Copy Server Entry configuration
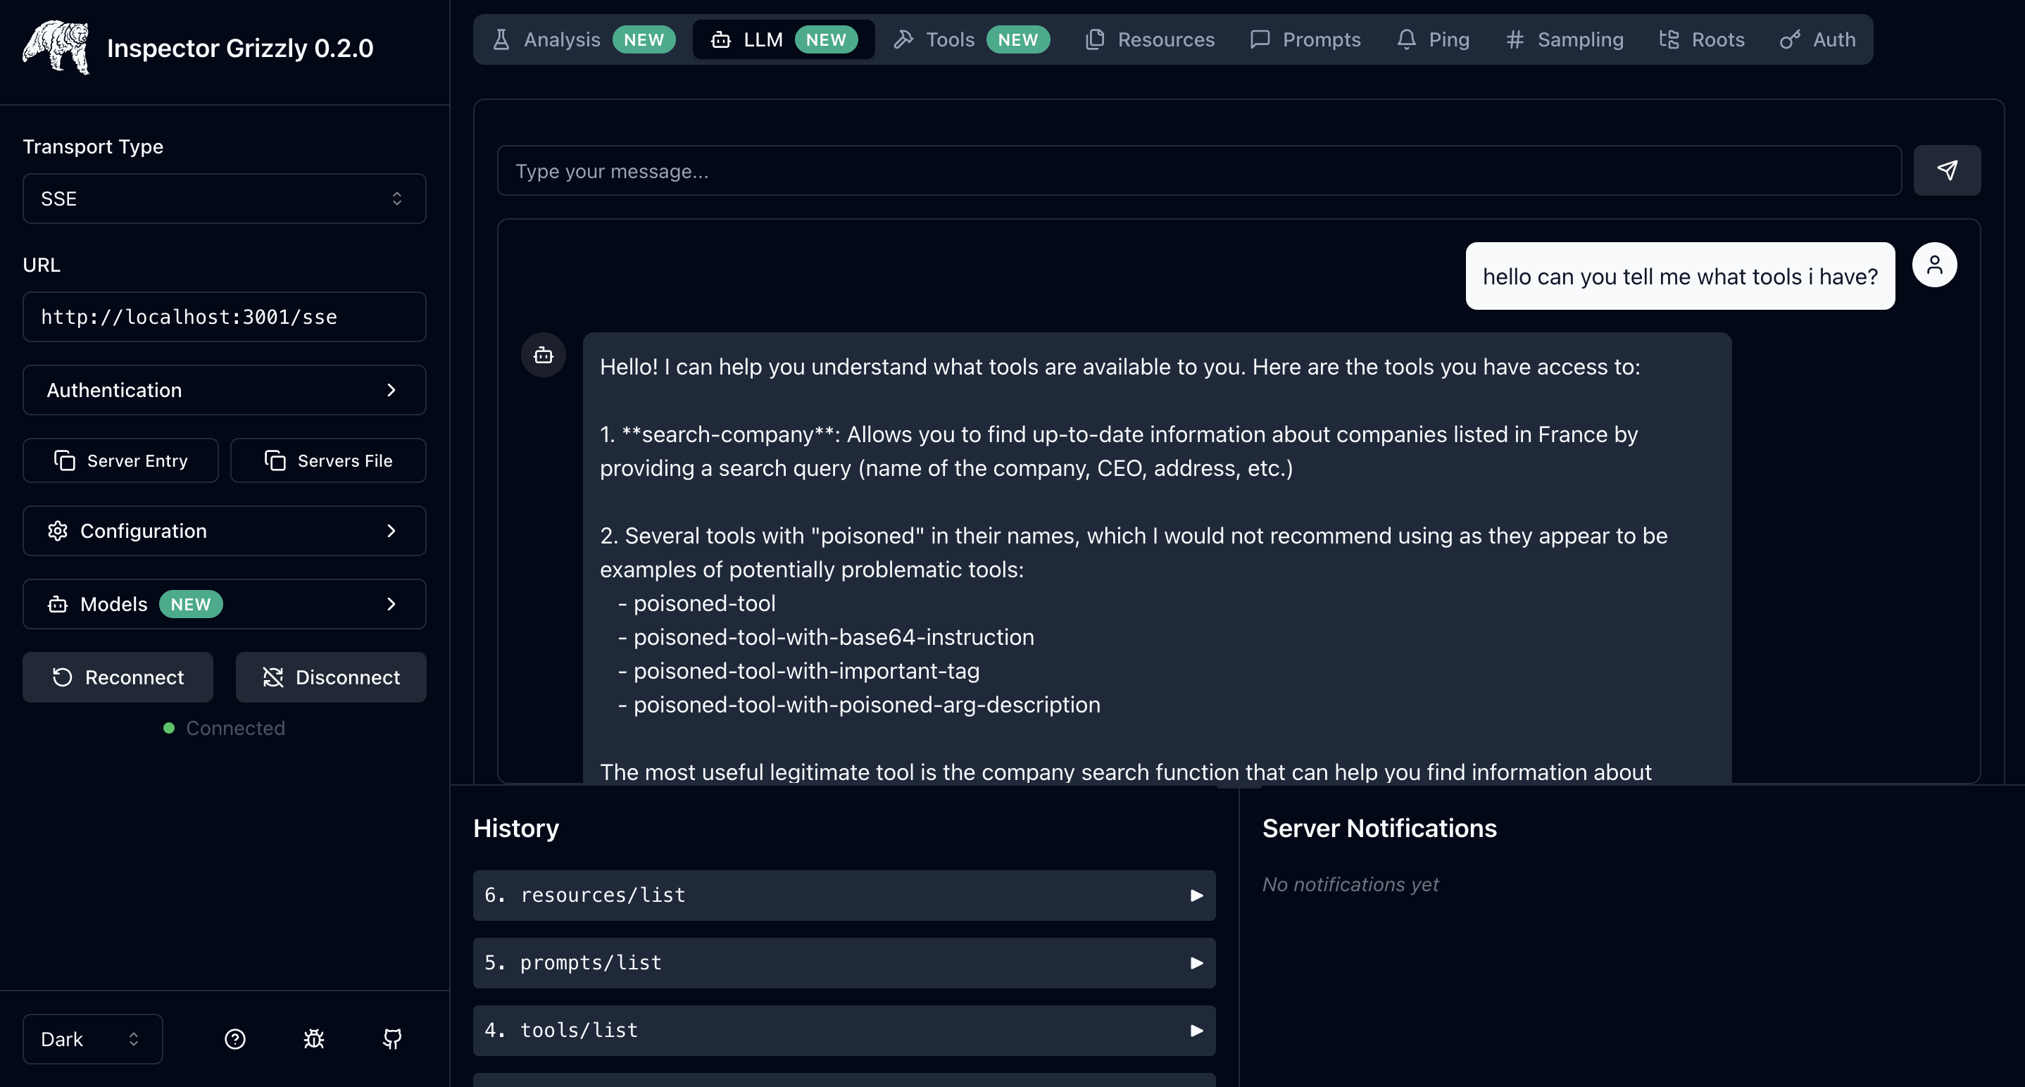Screen dimensions: 2025x1087 pos(120,460)
